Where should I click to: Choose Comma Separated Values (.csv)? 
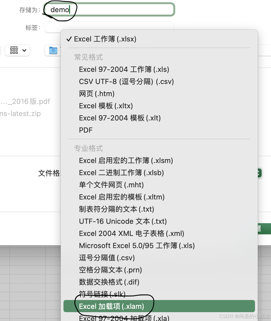159,258
